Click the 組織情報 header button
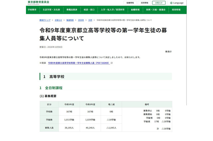 [130, 3]
